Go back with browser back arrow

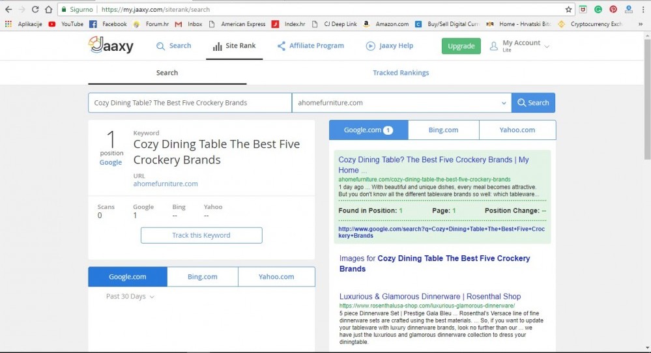[x=8, y=9]
